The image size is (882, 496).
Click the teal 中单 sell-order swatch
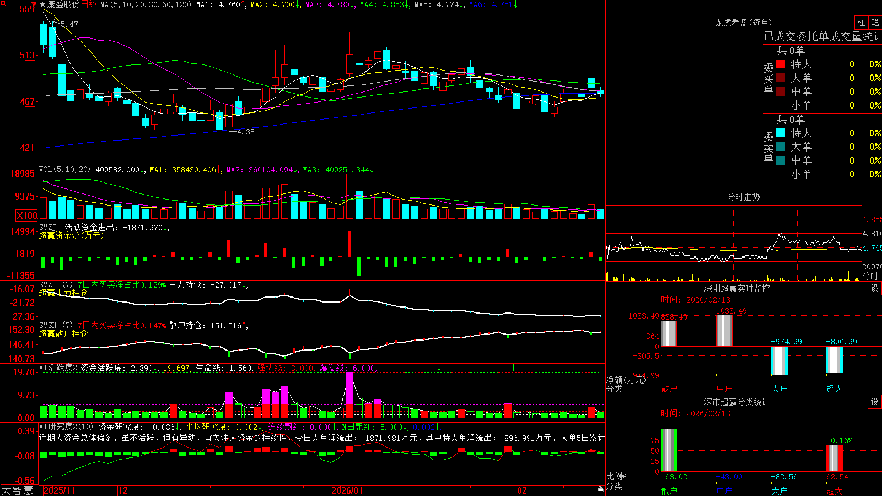pyautogui.click(x=781, y=160)
